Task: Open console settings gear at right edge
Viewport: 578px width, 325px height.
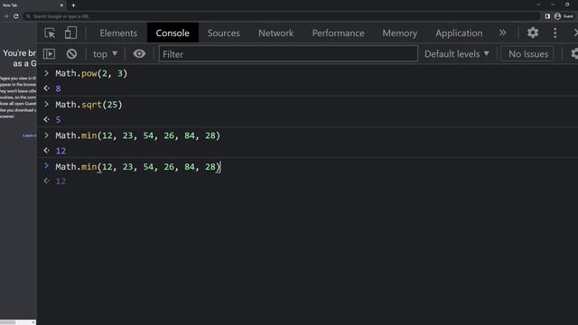Action: point(574,54)
